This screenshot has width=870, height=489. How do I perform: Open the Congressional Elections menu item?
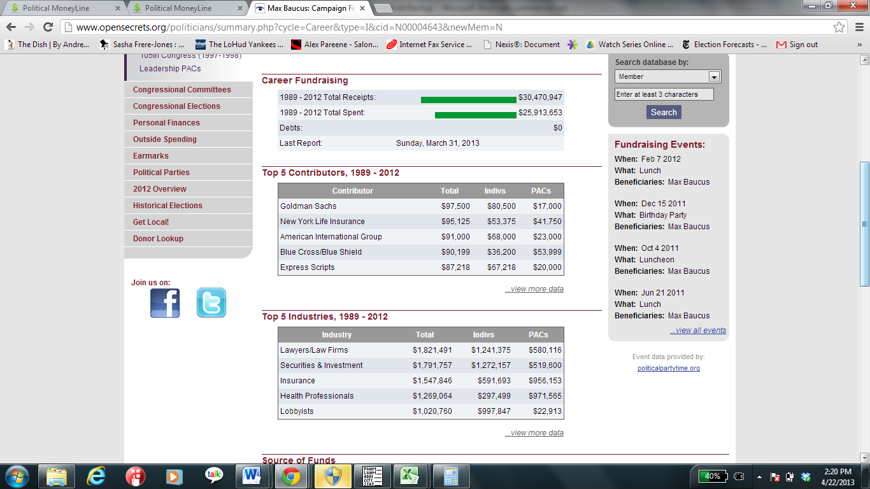[189, 106]
